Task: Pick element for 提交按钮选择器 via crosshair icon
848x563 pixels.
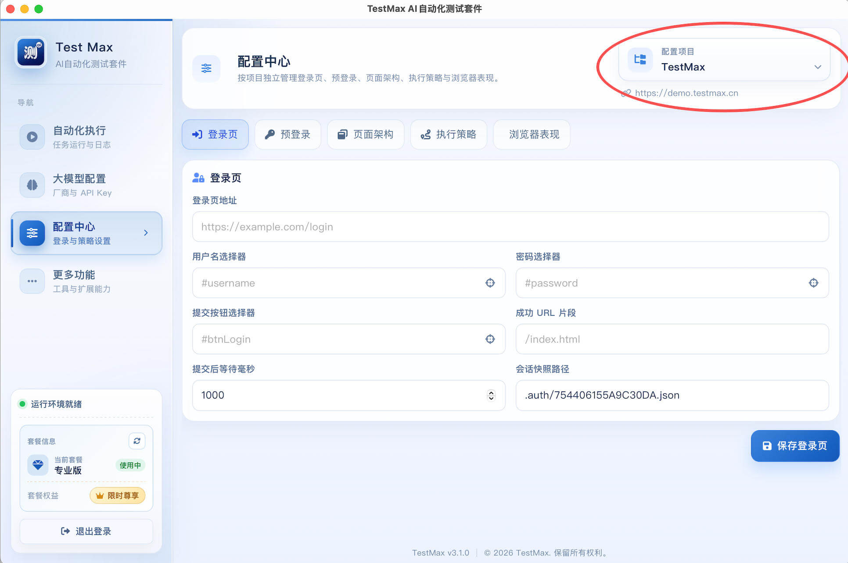Action: 490,339
